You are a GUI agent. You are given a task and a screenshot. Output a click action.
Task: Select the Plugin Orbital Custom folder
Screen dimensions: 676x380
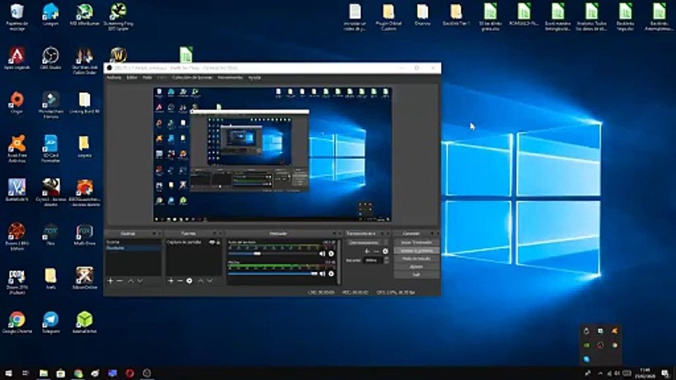389,17
